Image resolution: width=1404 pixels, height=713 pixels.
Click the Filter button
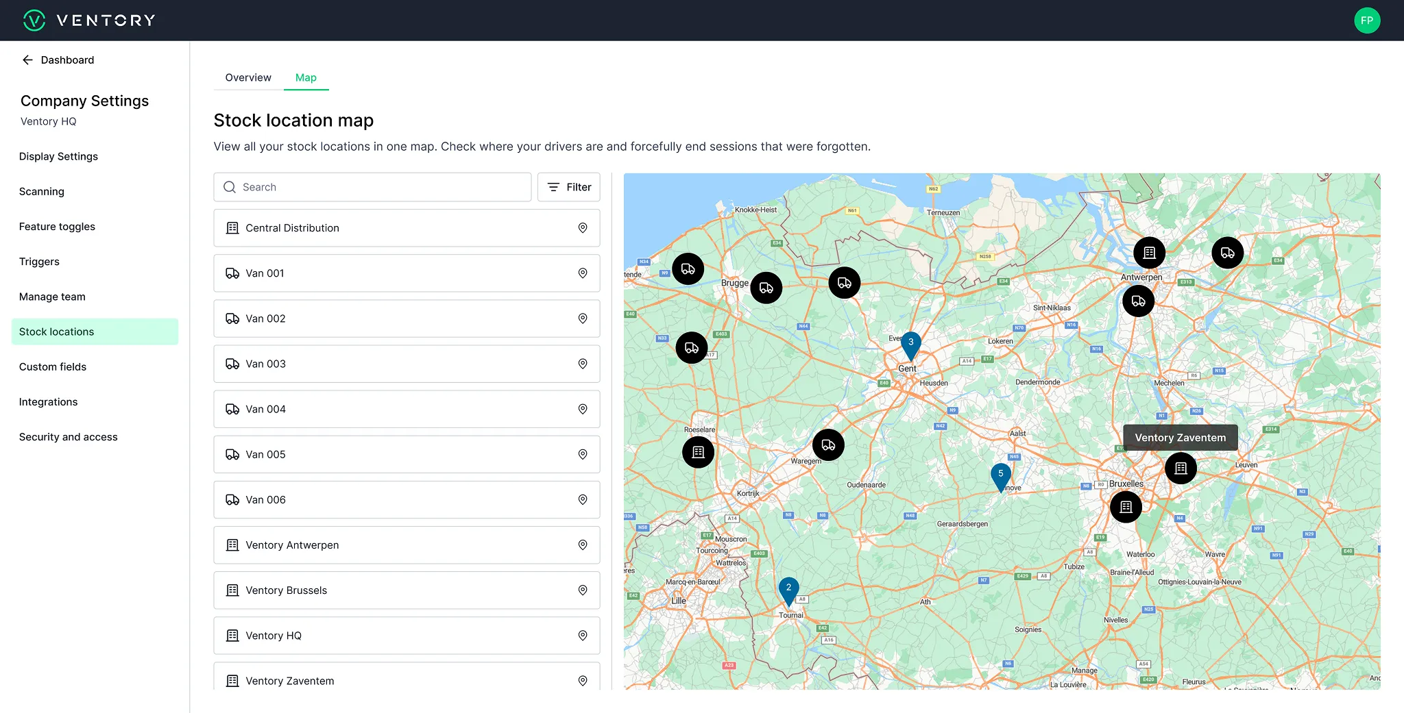pos(569,187)
